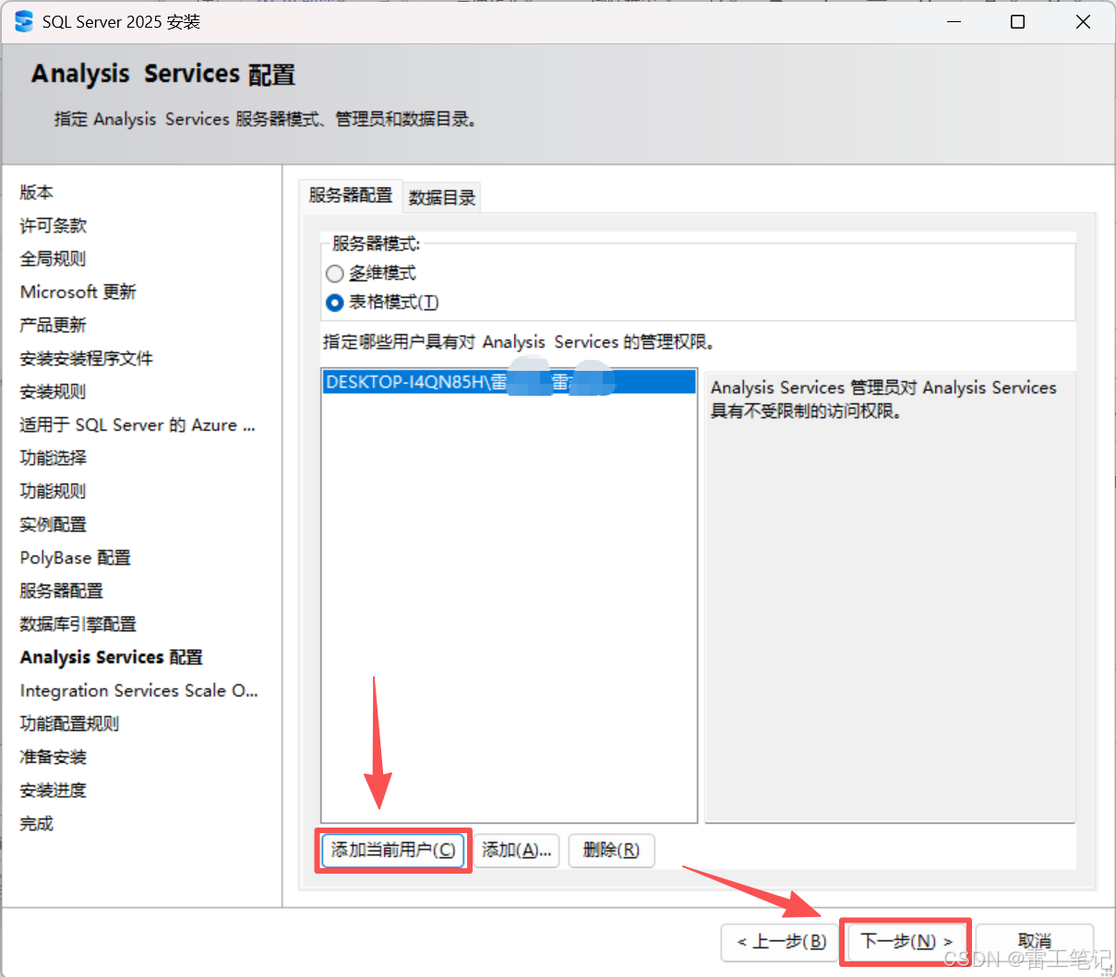Click 许可条款 in the step list
Image resolution: width=1116 pixels, height=977 pixels.
coord(54,225)
